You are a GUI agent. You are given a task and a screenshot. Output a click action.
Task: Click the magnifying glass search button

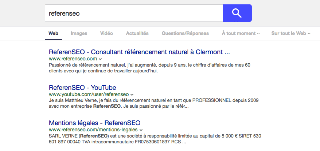[237, 13]
